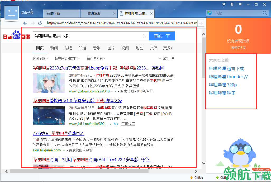271x182 pixels.
Task: Click 点击登录 to sign in
Action: pos(27,13)
